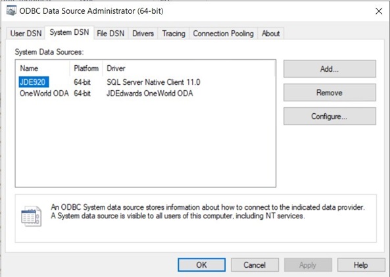Open Configure... for the selected source
390x277 pixels.
[x=329, y=116]
